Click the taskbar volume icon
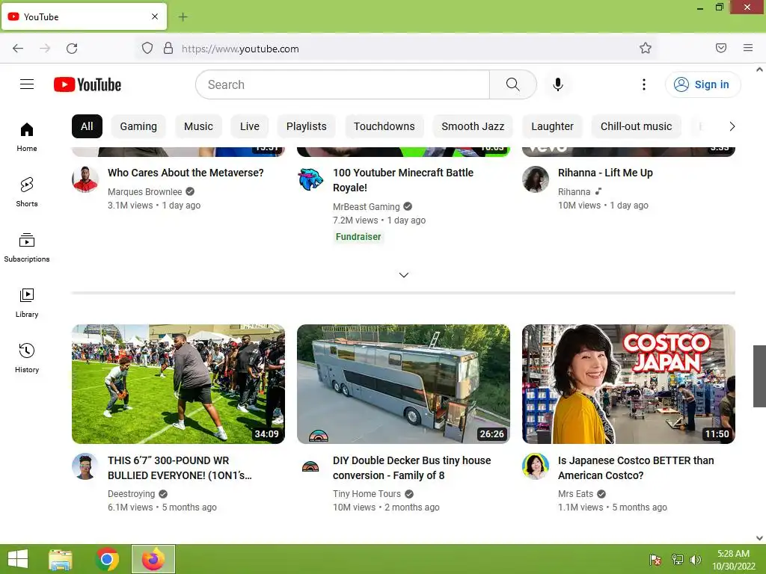 [696, 560]
